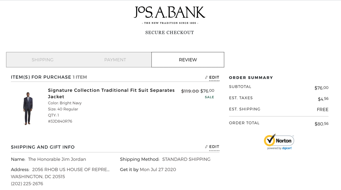The height and width of the screenshot is (190, 341).
Task: Open the suit jacket product thumbnail
Action: [x=28, y=108]
